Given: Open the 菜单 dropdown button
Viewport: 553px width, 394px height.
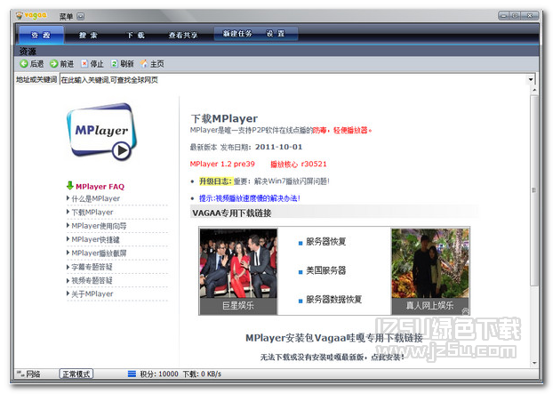Looking at the screenshot, I should (x=81, y=16).
